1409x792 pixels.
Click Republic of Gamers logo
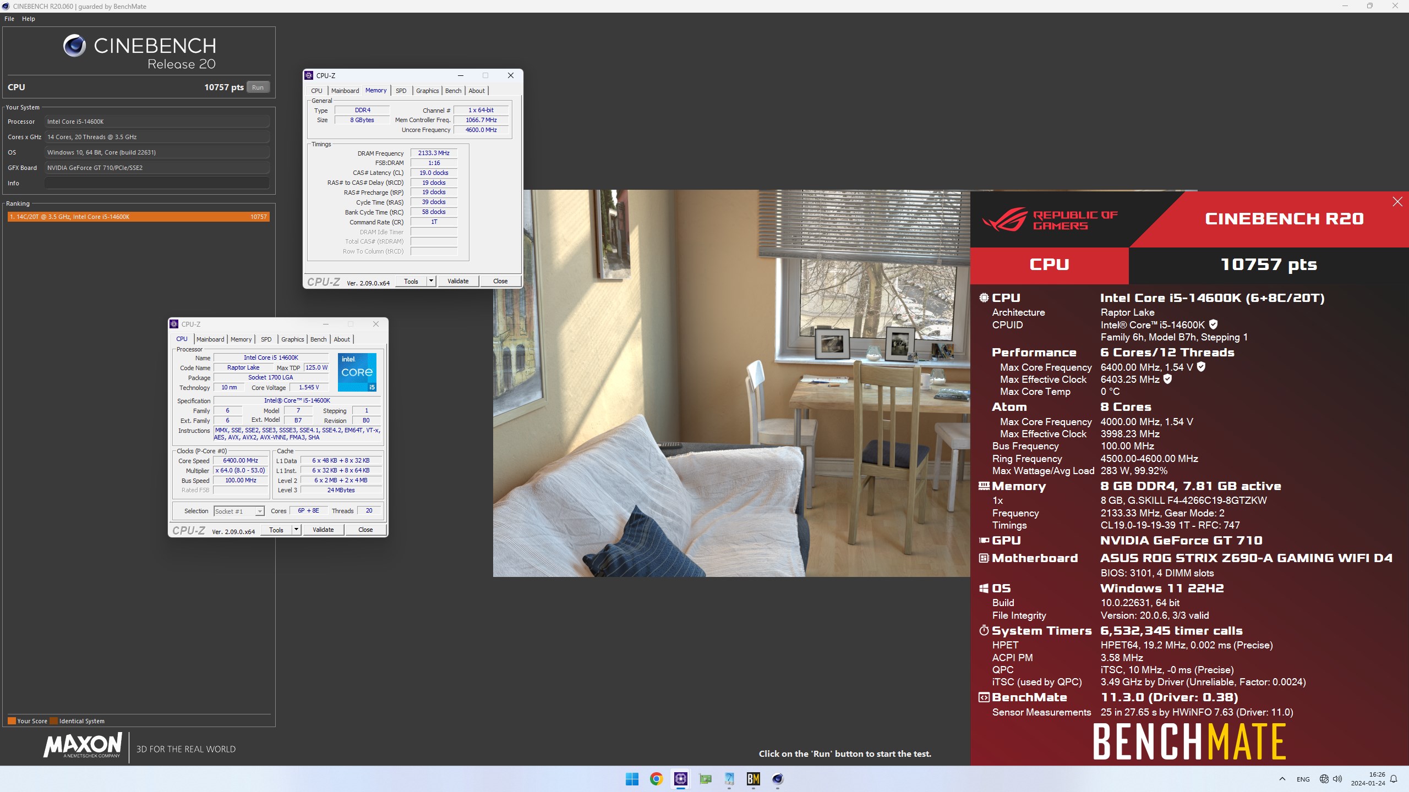pos(1050,219)
